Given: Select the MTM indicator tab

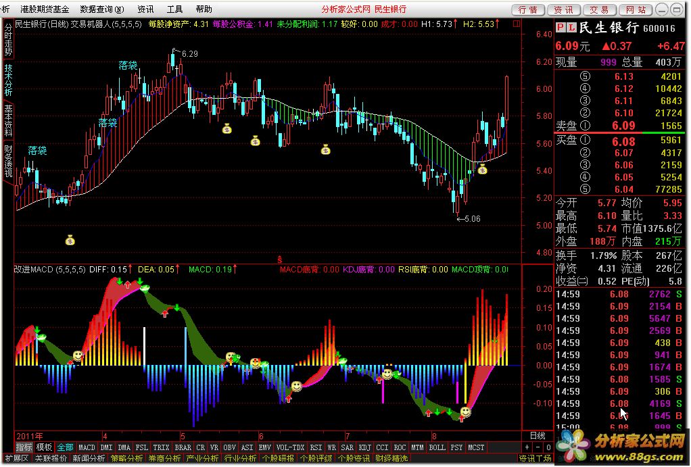Looking at the screenshot, I should [417, 447].
